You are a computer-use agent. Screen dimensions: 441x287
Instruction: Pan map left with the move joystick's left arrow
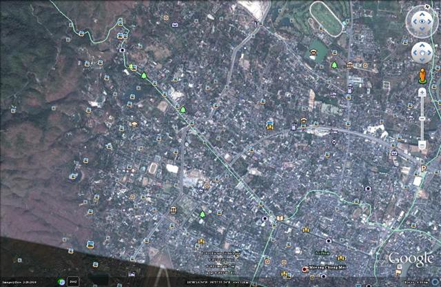(415, 52)
